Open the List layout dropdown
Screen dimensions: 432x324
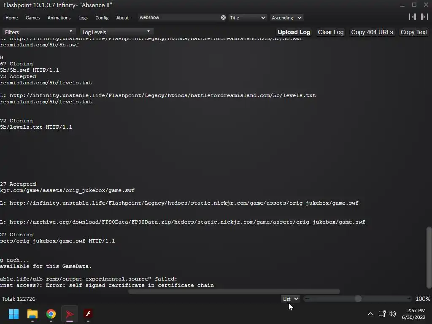point(290,299)
